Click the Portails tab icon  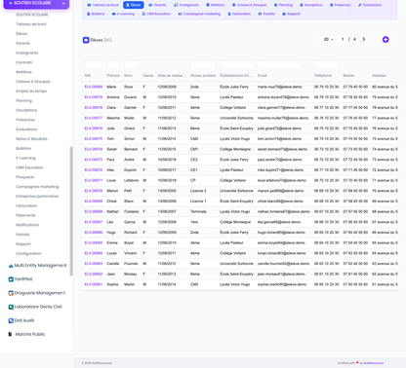[260, 14]
